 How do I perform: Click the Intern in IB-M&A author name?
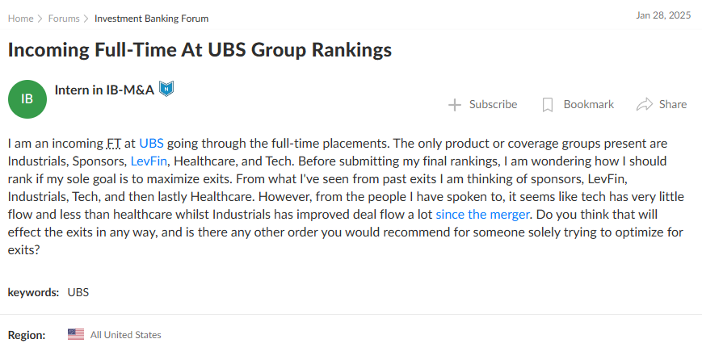coord(104,90)
